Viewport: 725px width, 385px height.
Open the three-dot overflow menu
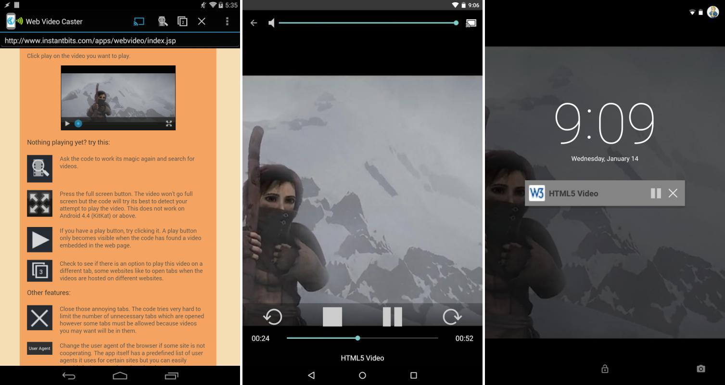(227, 22)
